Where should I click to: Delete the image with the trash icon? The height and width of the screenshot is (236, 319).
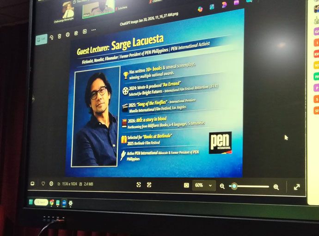[x=59, y=35]
